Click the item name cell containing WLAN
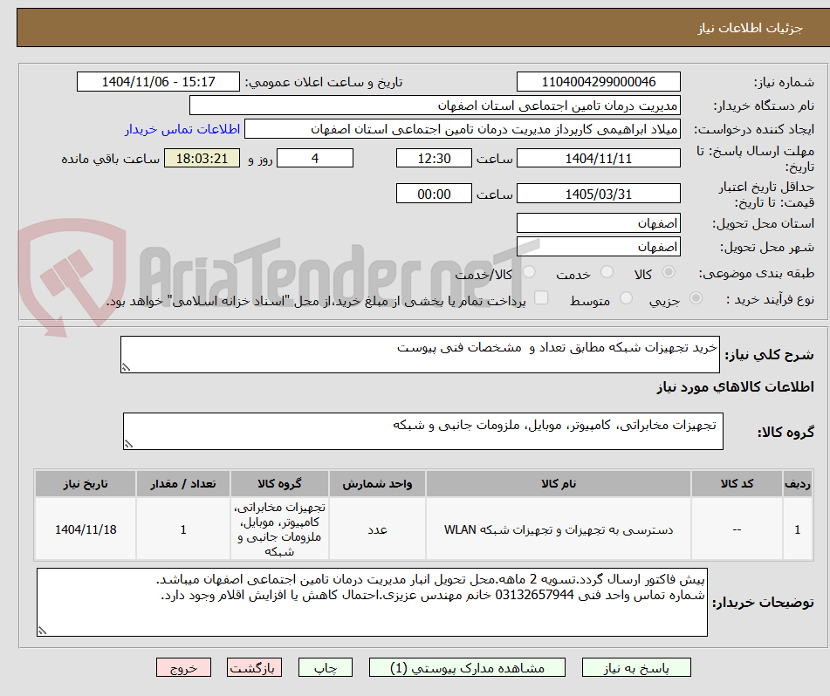 click(x=558, y=529)
